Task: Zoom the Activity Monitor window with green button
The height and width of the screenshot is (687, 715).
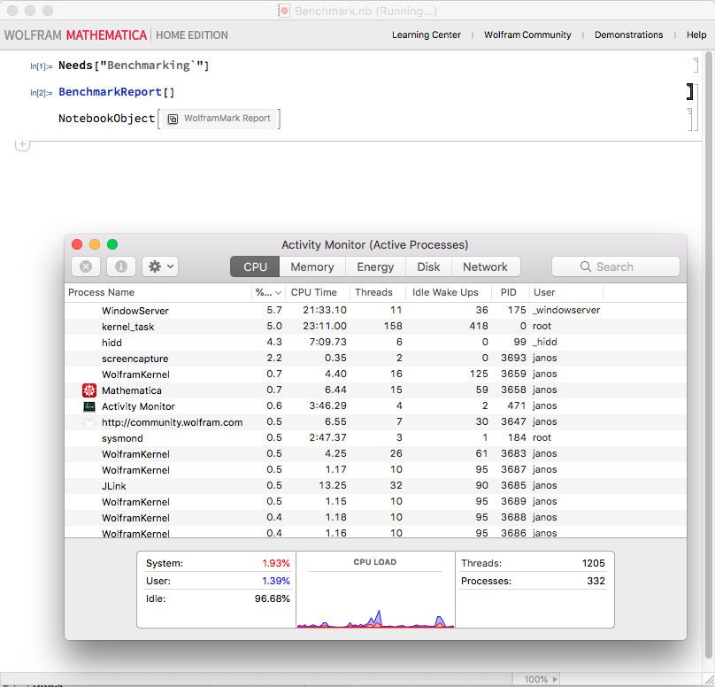Action: coord(112,244)
